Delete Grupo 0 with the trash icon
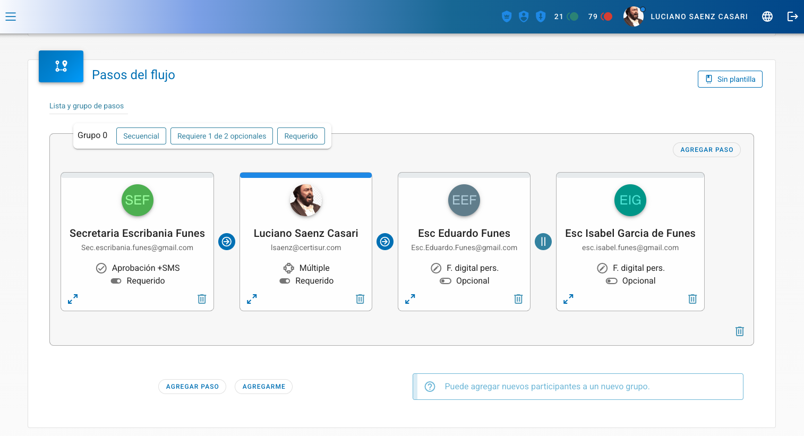804x436 pixels. click(x=739, y=331)
